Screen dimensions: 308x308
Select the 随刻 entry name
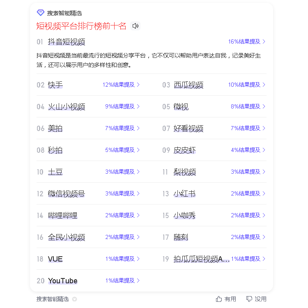click(181, 237)
